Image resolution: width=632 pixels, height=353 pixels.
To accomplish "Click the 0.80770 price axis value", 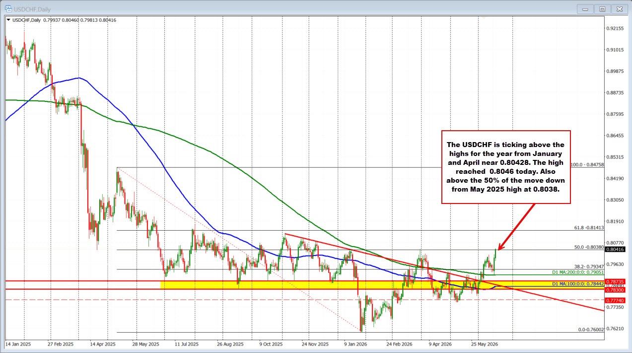I will (615, 243).
